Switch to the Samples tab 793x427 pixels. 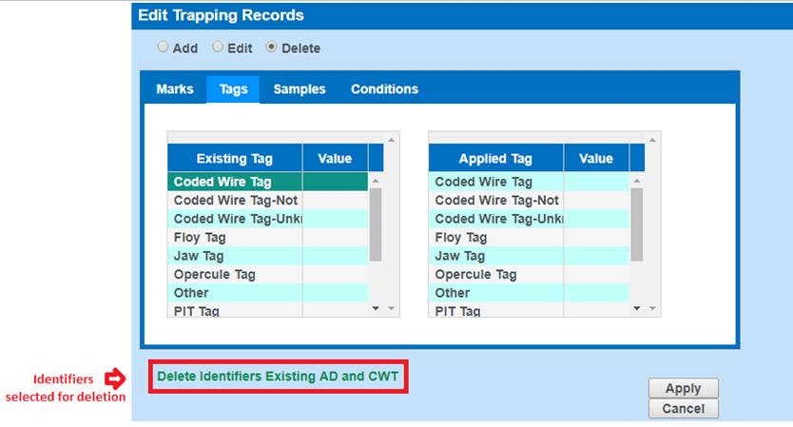[300, 89]
